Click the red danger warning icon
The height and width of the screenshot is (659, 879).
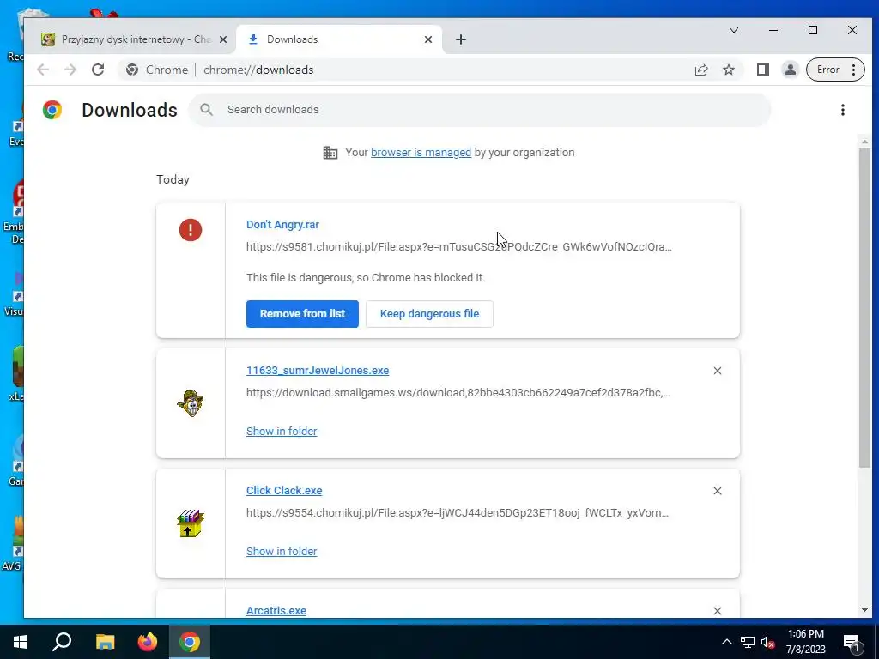click(190, 230)
